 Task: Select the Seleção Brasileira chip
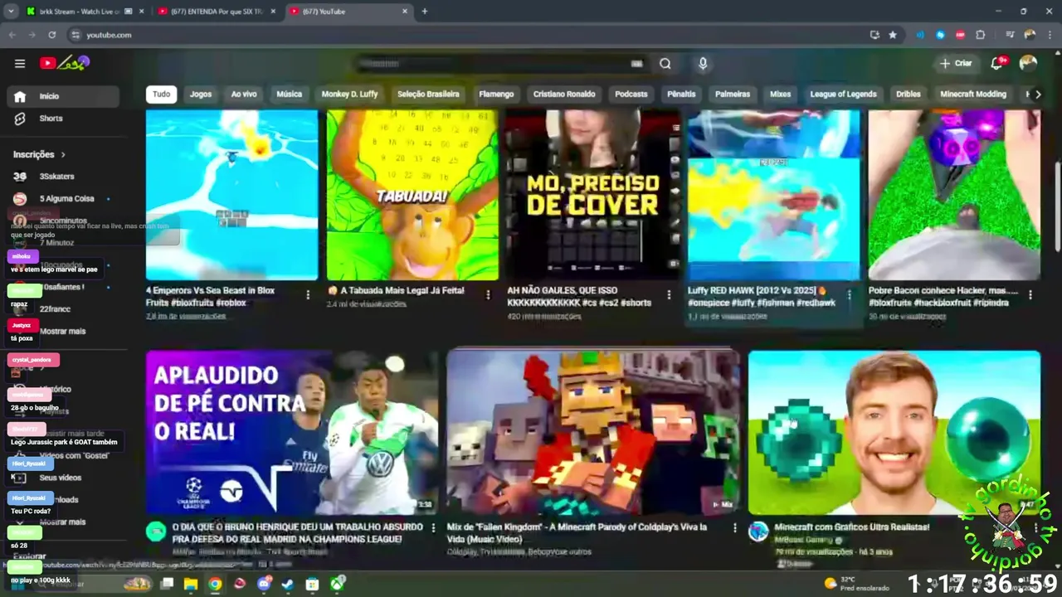(x=428, y=95)
